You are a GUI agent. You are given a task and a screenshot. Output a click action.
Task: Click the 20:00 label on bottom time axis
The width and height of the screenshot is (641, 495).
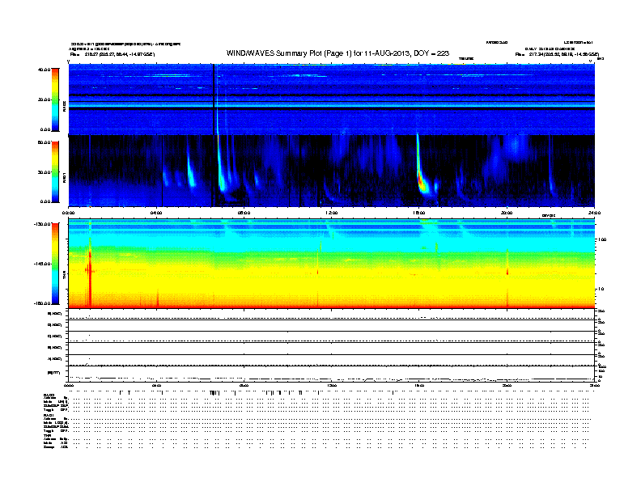[507, 385]
